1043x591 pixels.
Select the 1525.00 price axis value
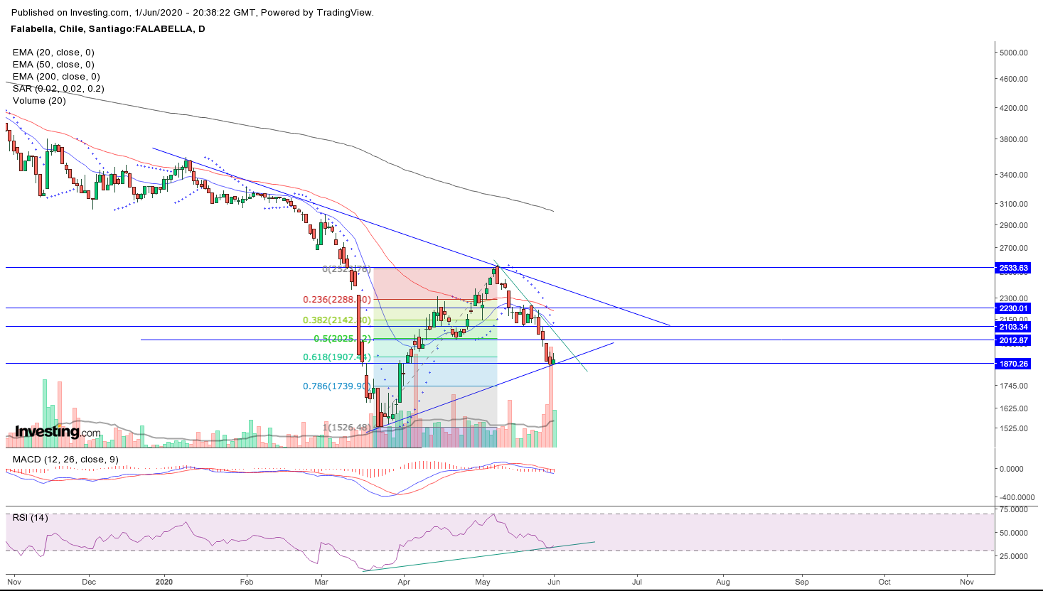coord(1014,429)
